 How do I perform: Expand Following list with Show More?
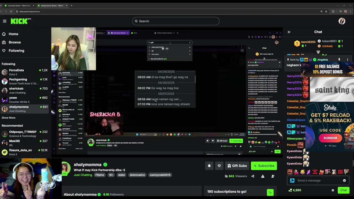[9, 118]
